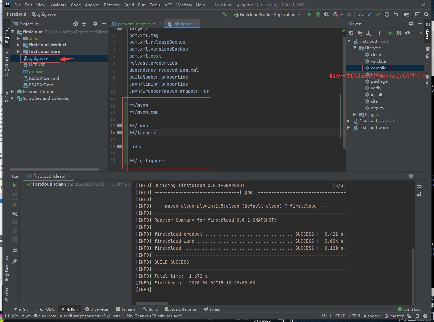Toggle tool window bars at status bar corner

point(6,316)
